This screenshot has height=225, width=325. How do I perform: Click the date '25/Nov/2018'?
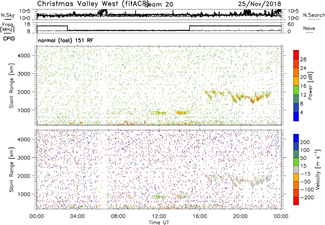[x=260, y=4]
